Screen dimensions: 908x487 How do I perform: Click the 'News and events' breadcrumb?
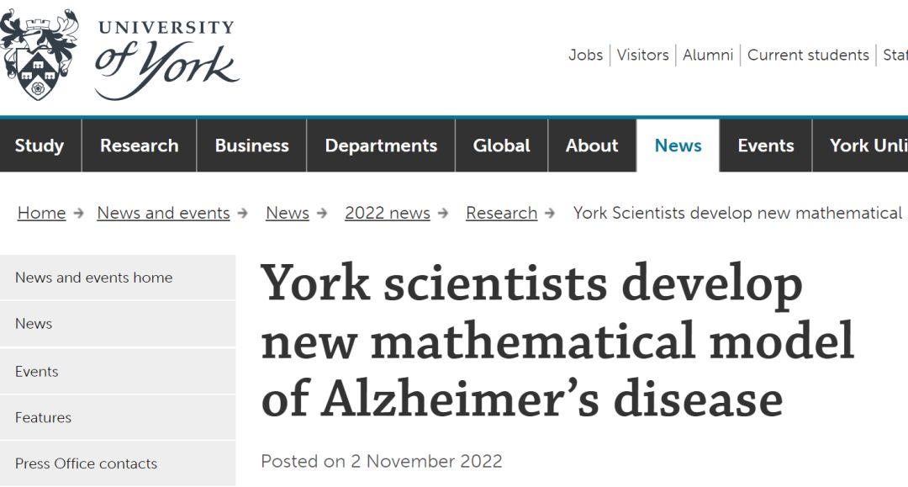[163, 213]
